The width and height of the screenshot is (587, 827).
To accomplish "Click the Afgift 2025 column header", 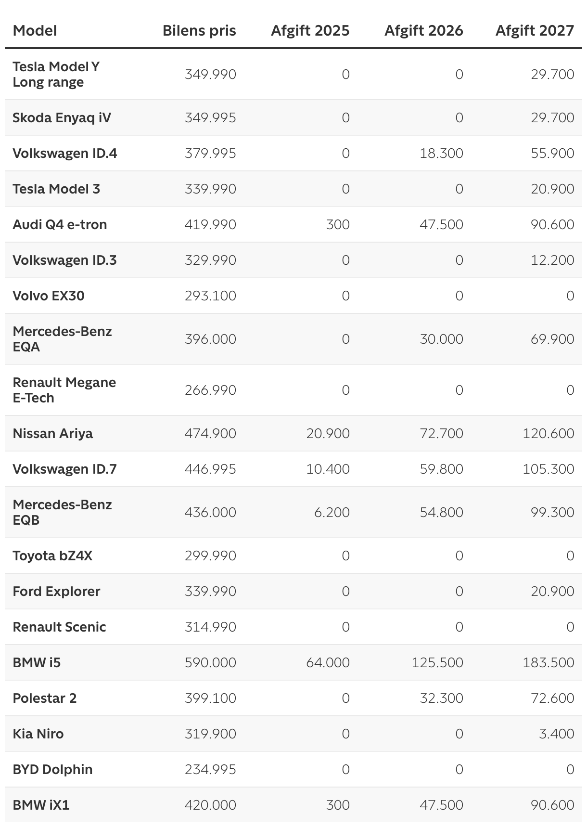I will (x=310, y=31).
